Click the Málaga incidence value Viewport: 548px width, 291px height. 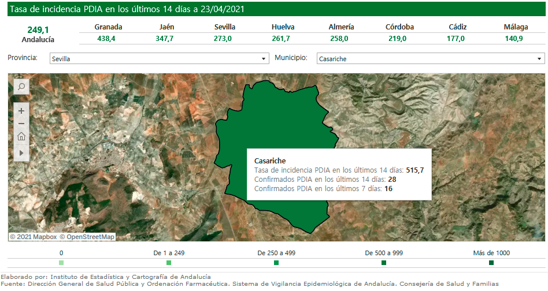(x=514, y=38)
